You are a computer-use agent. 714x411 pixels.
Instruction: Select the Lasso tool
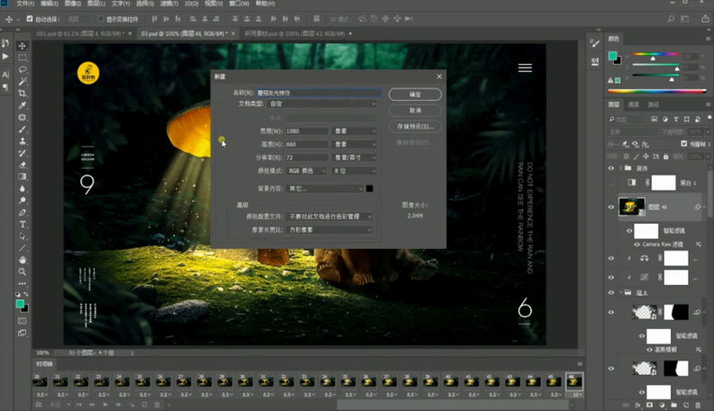(x=23, y=69)
